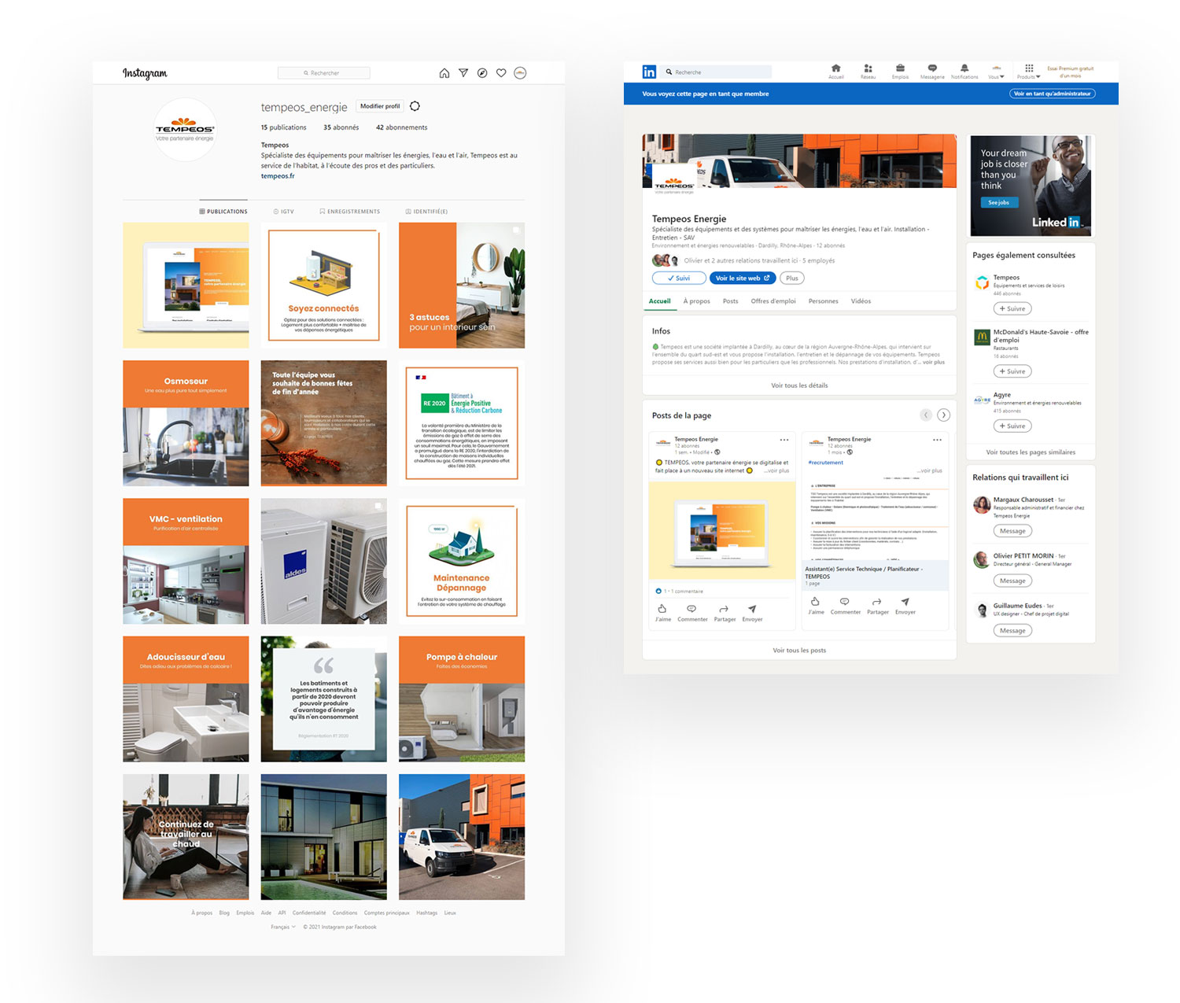The width and height of the screenshot is (1180, 1003).
Task: Click Modifier profil button
Action: tap(380, 106)
